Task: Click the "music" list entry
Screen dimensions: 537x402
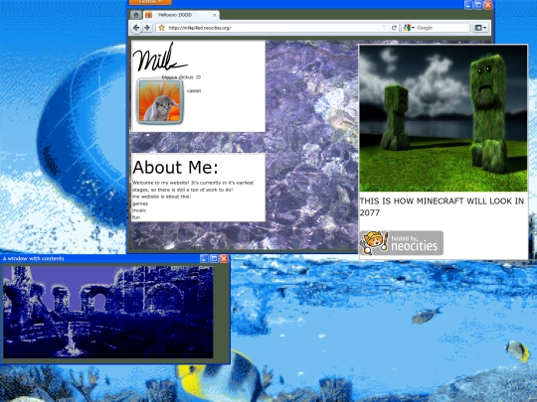Action: (139, 210)
